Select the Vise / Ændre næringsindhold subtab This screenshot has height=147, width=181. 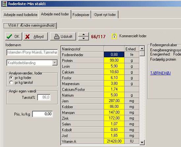tap(30, 25)
